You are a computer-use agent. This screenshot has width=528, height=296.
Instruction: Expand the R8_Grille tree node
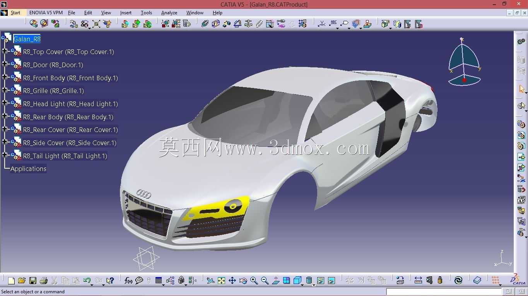(5, 90)
